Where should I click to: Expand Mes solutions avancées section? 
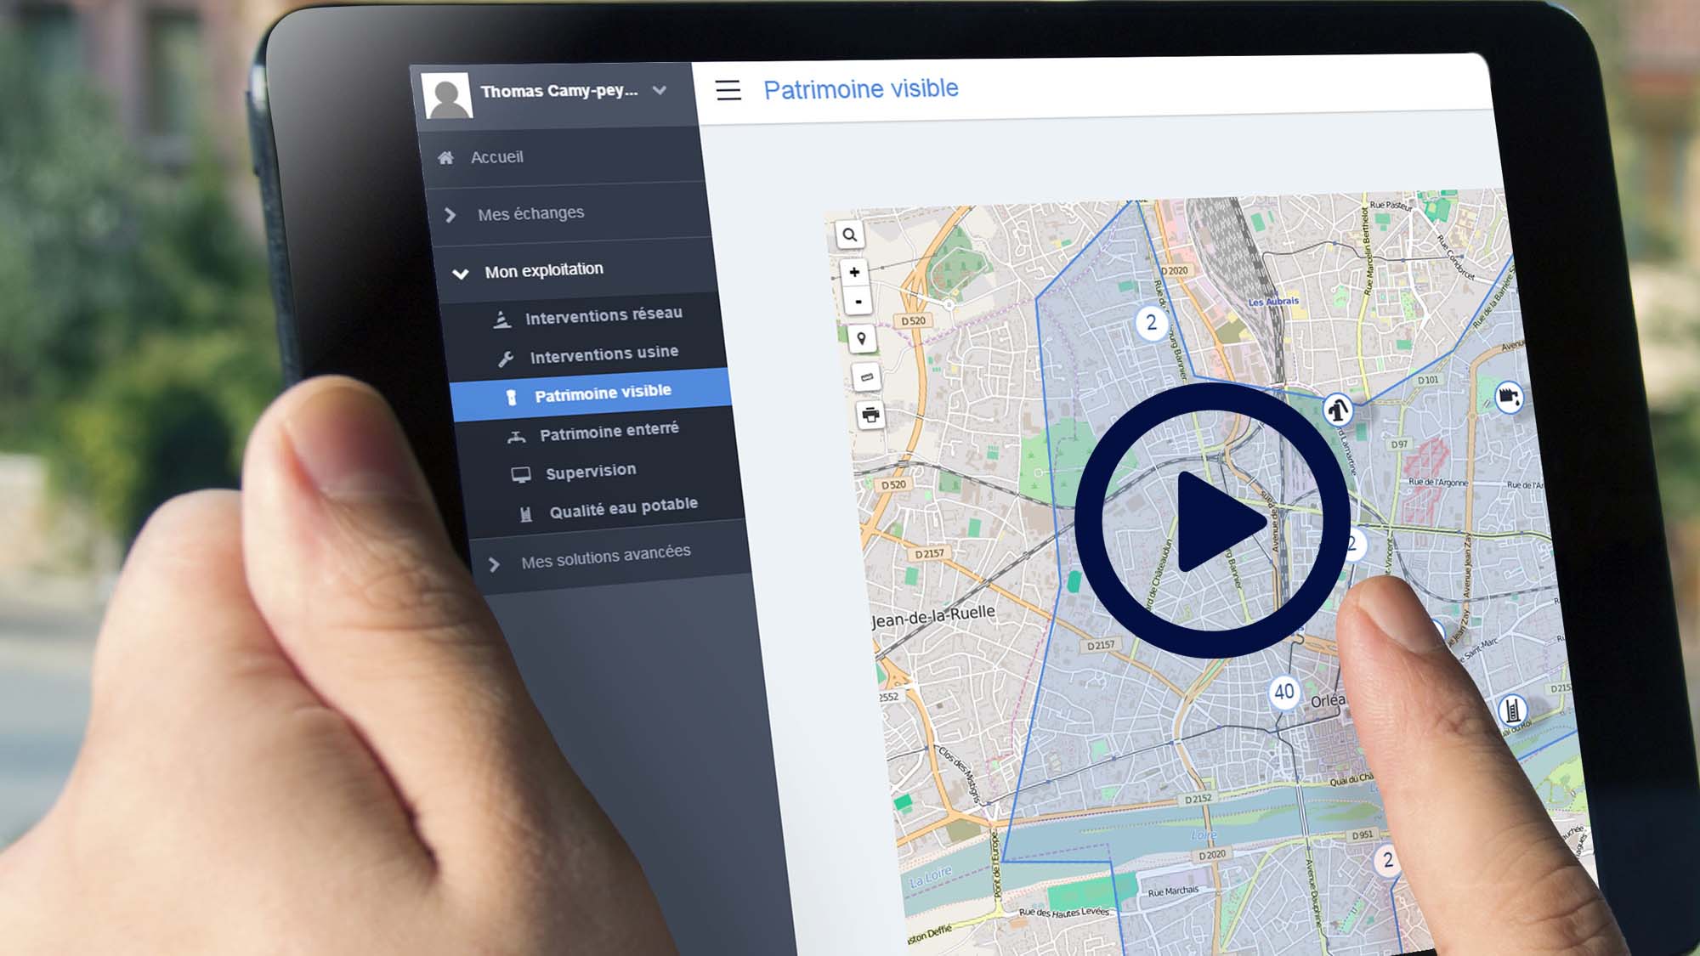tap(604, 557)
